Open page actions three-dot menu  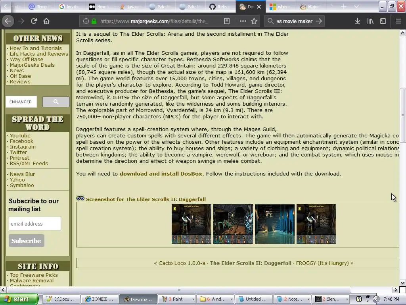tap(243, 21)
